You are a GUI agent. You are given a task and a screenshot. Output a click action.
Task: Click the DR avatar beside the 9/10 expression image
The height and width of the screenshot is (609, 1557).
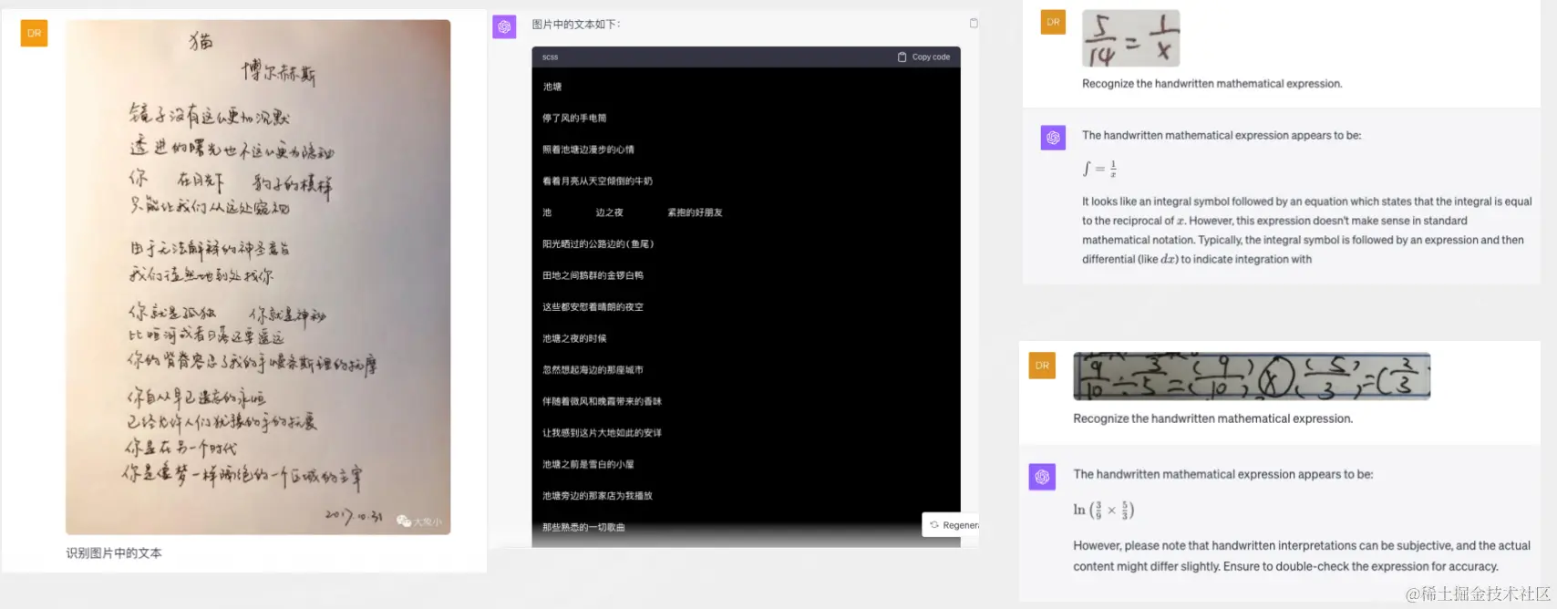point(1042,365)
